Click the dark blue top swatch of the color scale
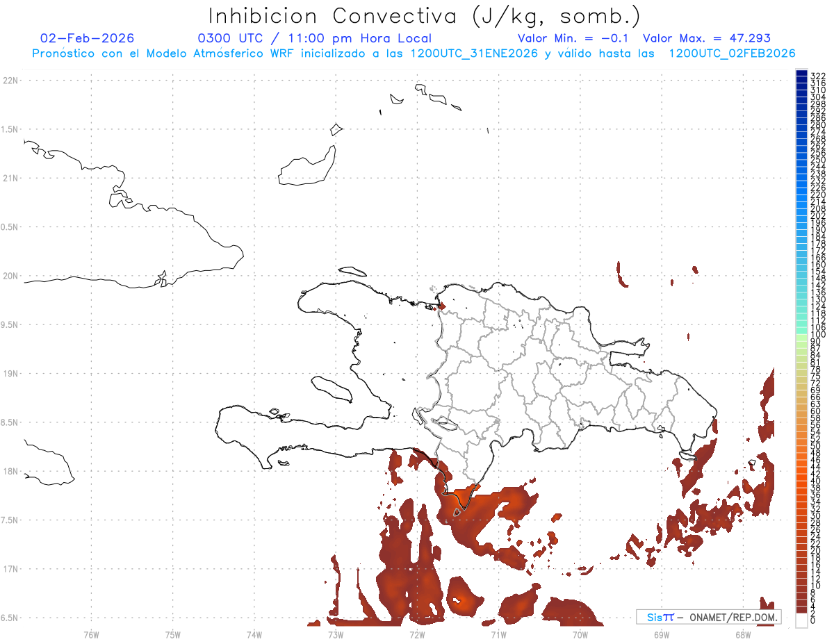The image size is (834, 644). [801, 74]
